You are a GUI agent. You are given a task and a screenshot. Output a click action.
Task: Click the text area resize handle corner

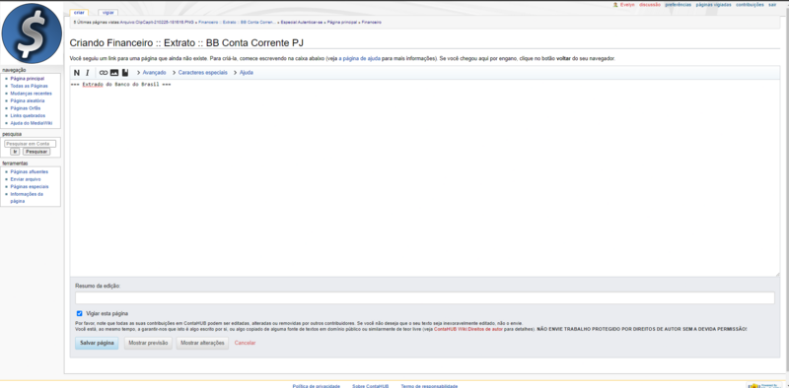click(777, 274)
